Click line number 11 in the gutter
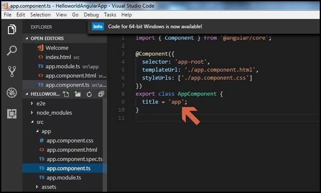 pos(122,118)
